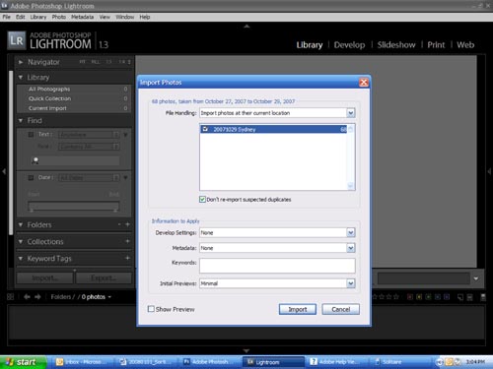
Task: Open the Date range dropdown in Find
Action: [89, 177]
